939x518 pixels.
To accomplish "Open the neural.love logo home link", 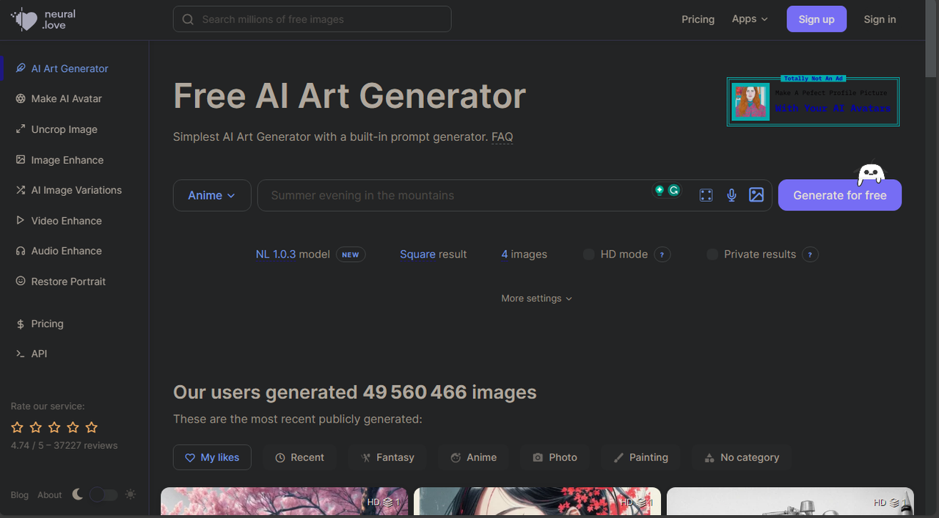I will (43, 20).
